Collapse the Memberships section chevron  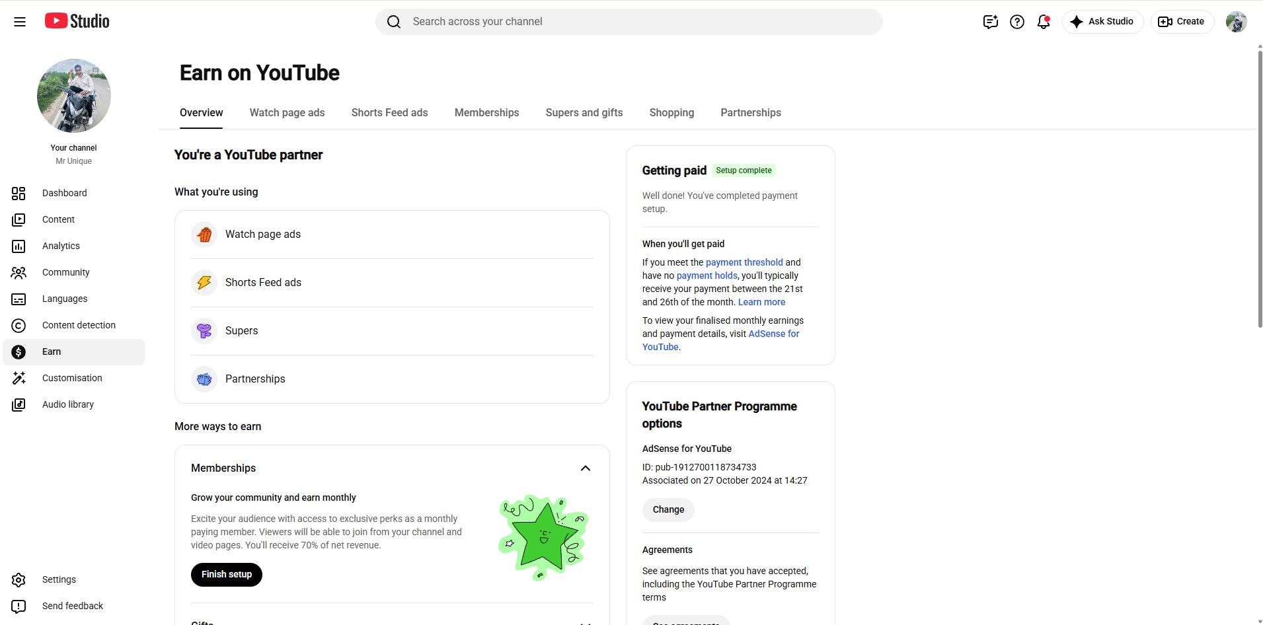click(585, 468)
